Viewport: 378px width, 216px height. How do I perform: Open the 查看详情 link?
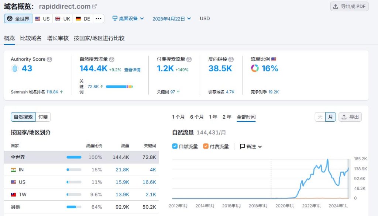[133, 70]
